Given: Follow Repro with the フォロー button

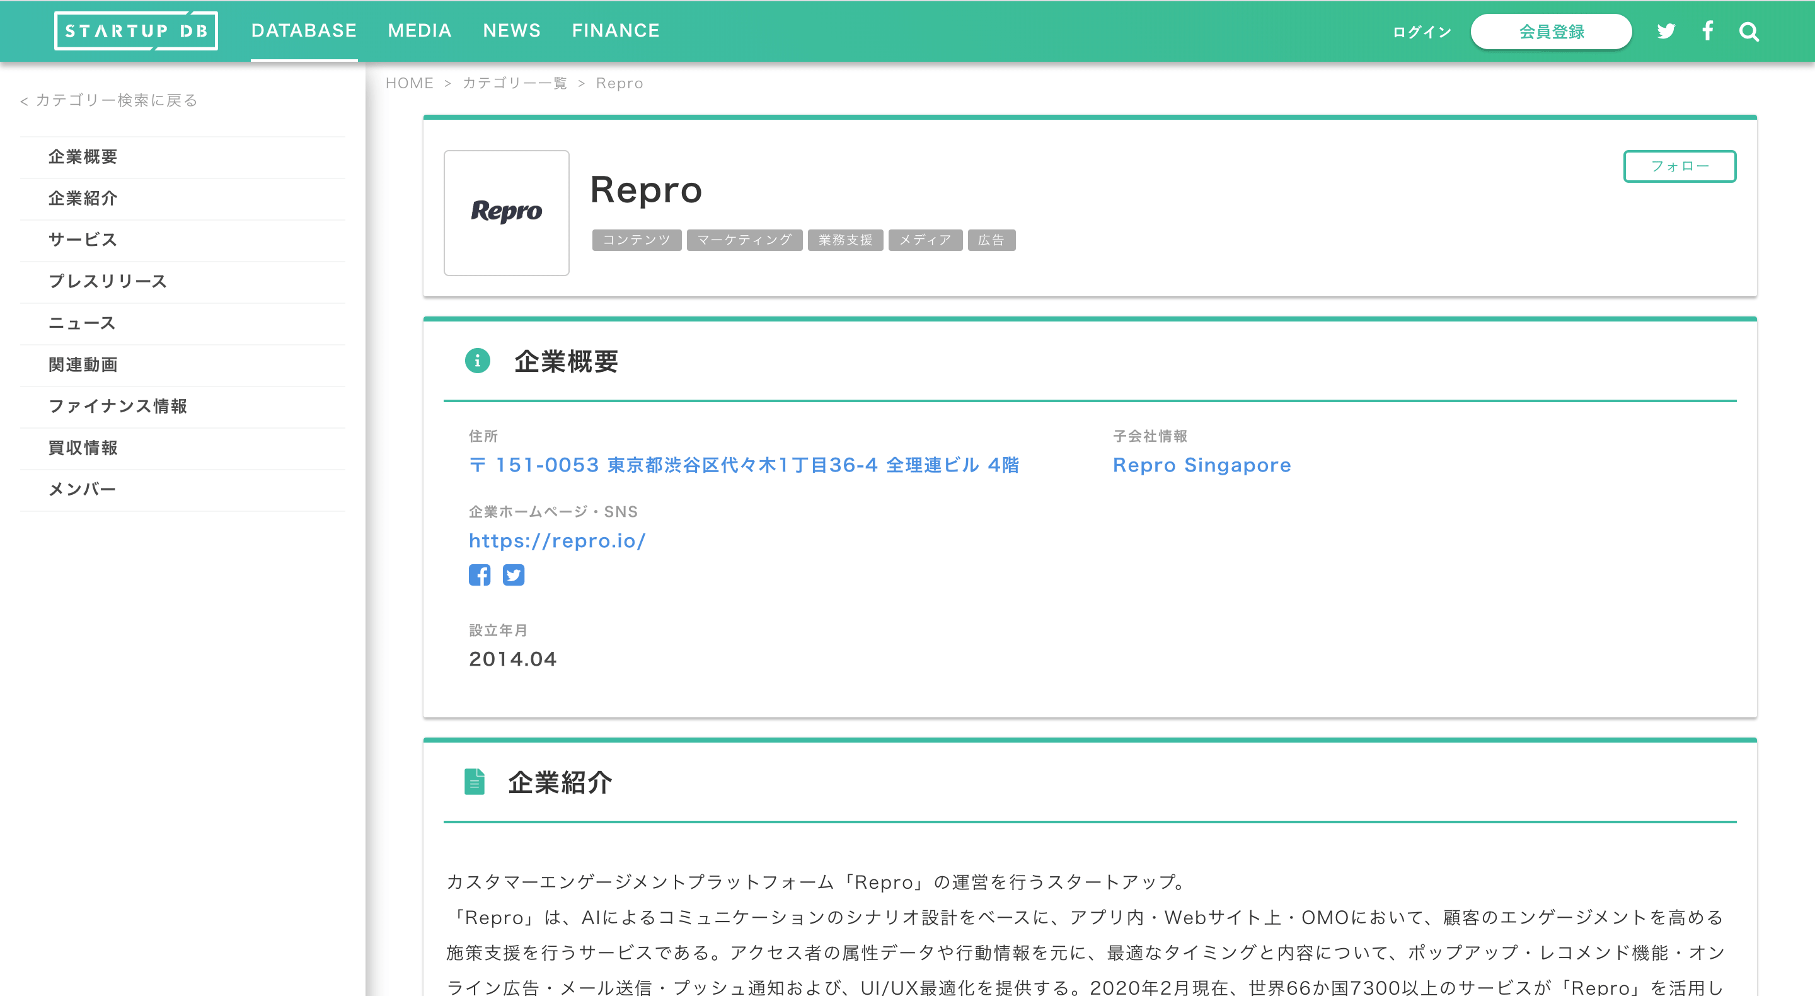Looking at the screenshot, I should coord(1680,166).
